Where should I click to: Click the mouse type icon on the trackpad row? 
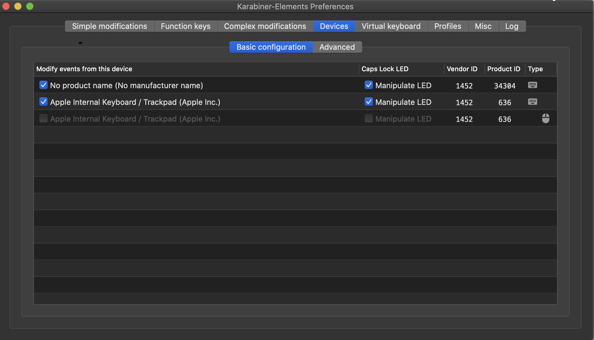point(546,118)
